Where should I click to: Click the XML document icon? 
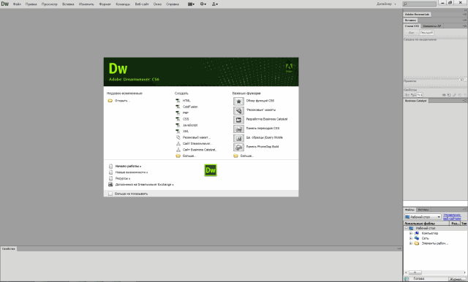tap(178, 132)
